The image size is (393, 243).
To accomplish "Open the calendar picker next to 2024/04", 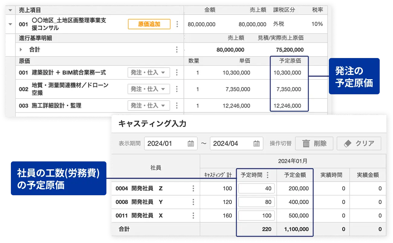I will (256, 143).
